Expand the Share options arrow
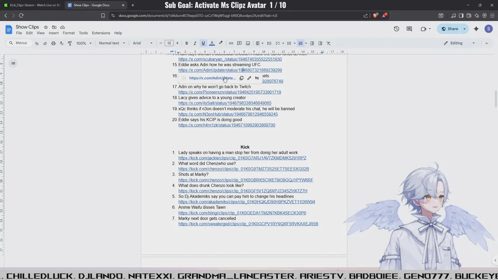Viewport: 498px width, 280px height. click(x=464, y=29)
